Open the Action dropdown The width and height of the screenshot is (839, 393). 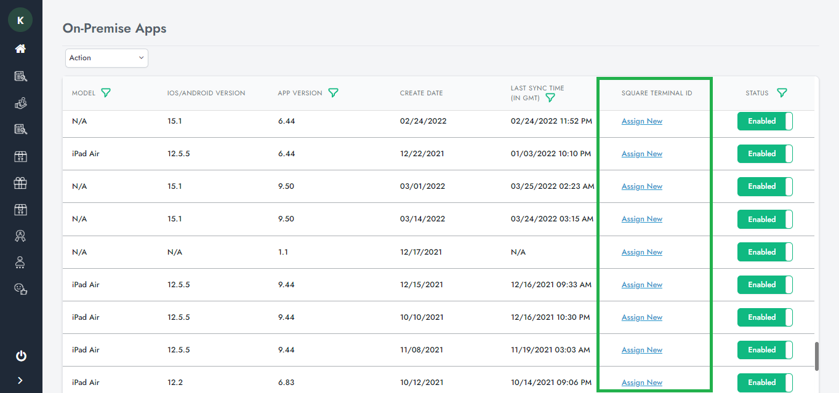[106, 58]
